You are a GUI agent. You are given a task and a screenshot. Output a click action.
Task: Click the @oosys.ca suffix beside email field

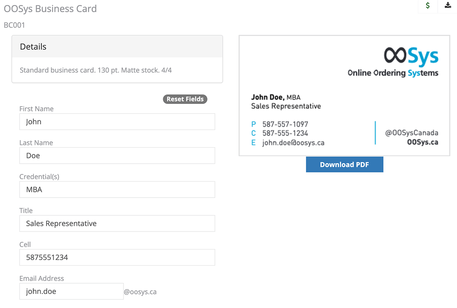click(x=140, y=292)
